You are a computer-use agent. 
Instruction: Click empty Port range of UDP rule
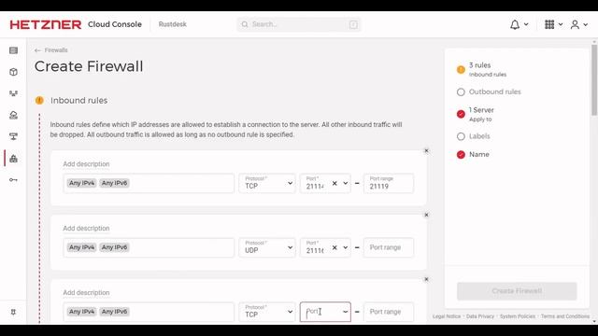click(x=389, y=247)
